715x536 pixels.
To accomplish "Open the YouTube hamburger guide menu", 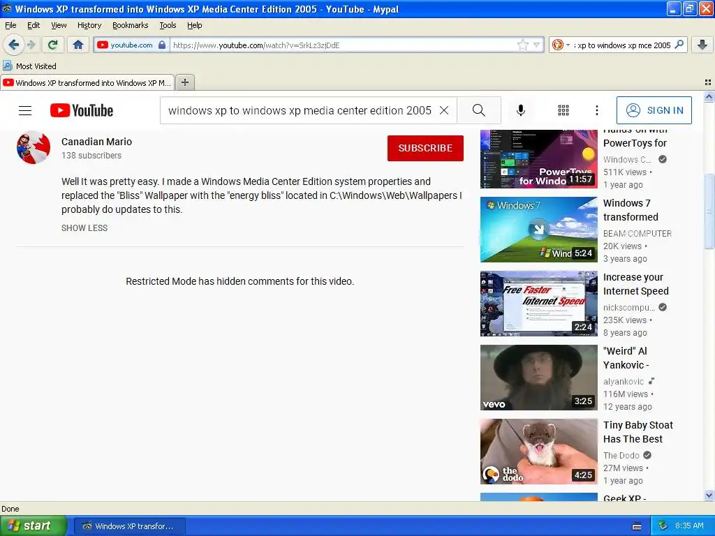I will 25,110.
